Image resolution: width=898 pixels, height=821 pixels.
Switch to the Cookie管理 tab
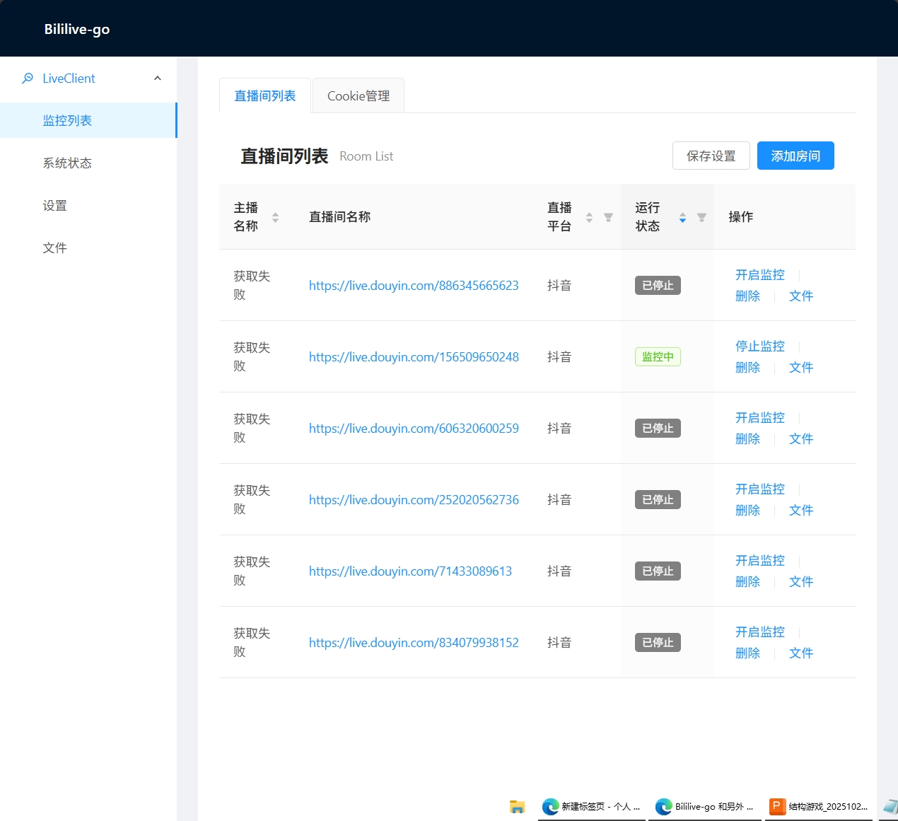tap(358, 96)
